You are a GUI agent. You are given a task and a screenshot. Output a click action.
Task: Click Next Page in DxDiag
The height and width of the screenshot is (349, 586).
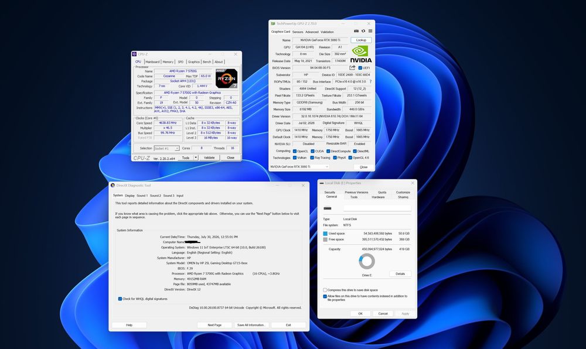(214, 325)
